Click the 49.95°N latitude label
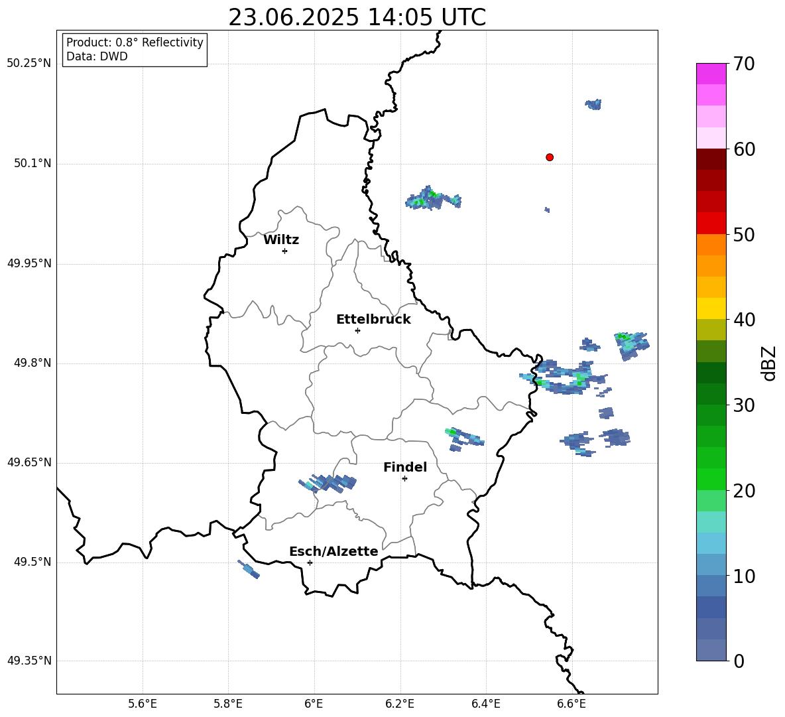785x717 pixels. pos(29,263)
